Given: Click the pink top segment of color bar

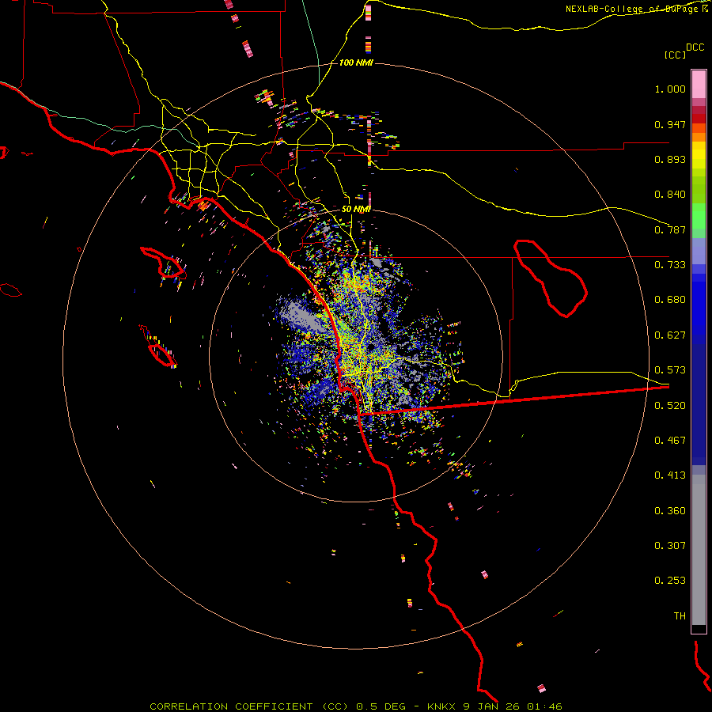Looking at the screenshot, I should (x=699, y=85).
